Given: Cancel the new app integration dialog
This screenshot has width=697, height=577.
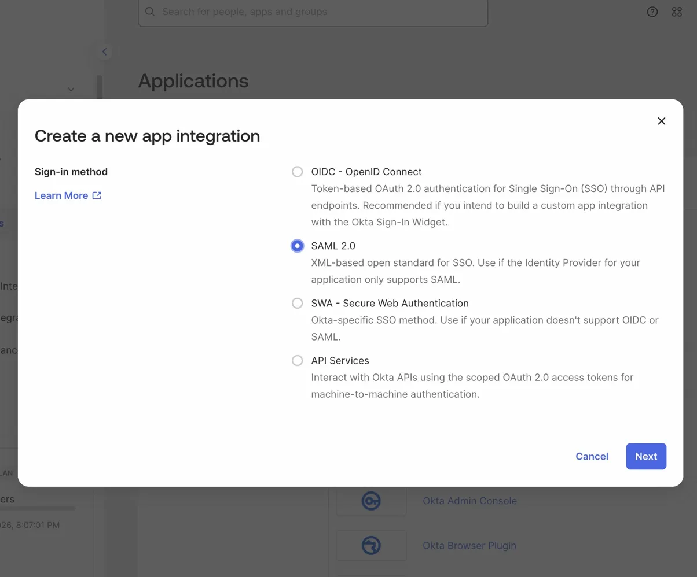Looking at the screenshot, I should pos(592,456).
